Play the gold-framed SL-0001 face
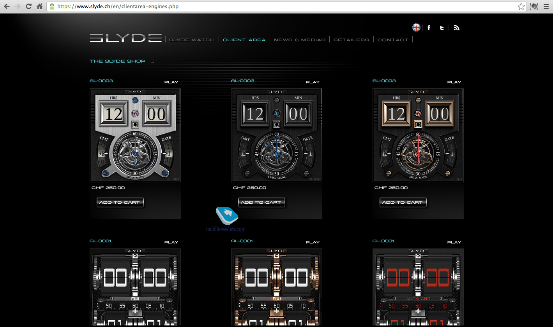The height and width of the screenshot is (327, 553). click(313, 242)
